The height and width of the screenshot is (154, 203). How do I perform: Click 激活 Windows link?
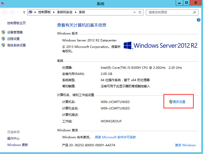(185, 145)
